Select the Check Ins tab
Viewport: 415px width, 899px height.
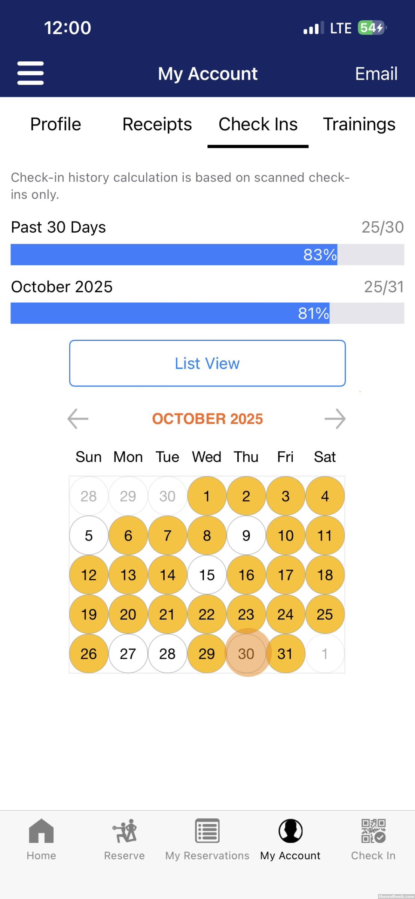[x=258, y=124]
